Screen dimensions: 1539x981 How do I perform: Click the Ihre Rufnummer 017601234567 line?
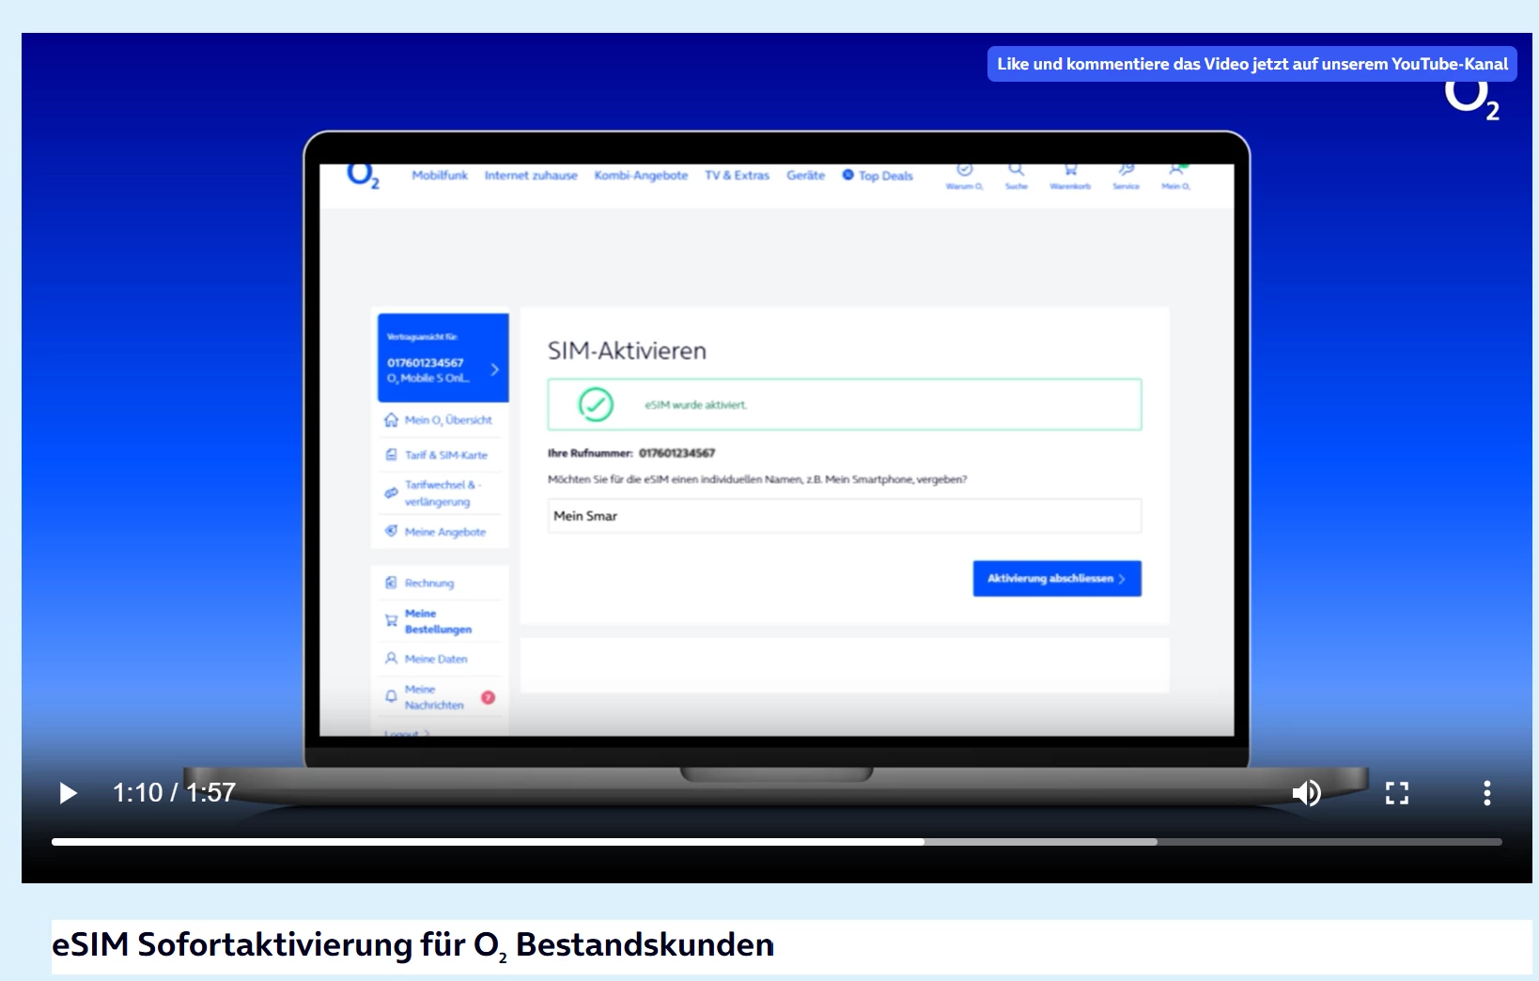[x=631, y=453]
